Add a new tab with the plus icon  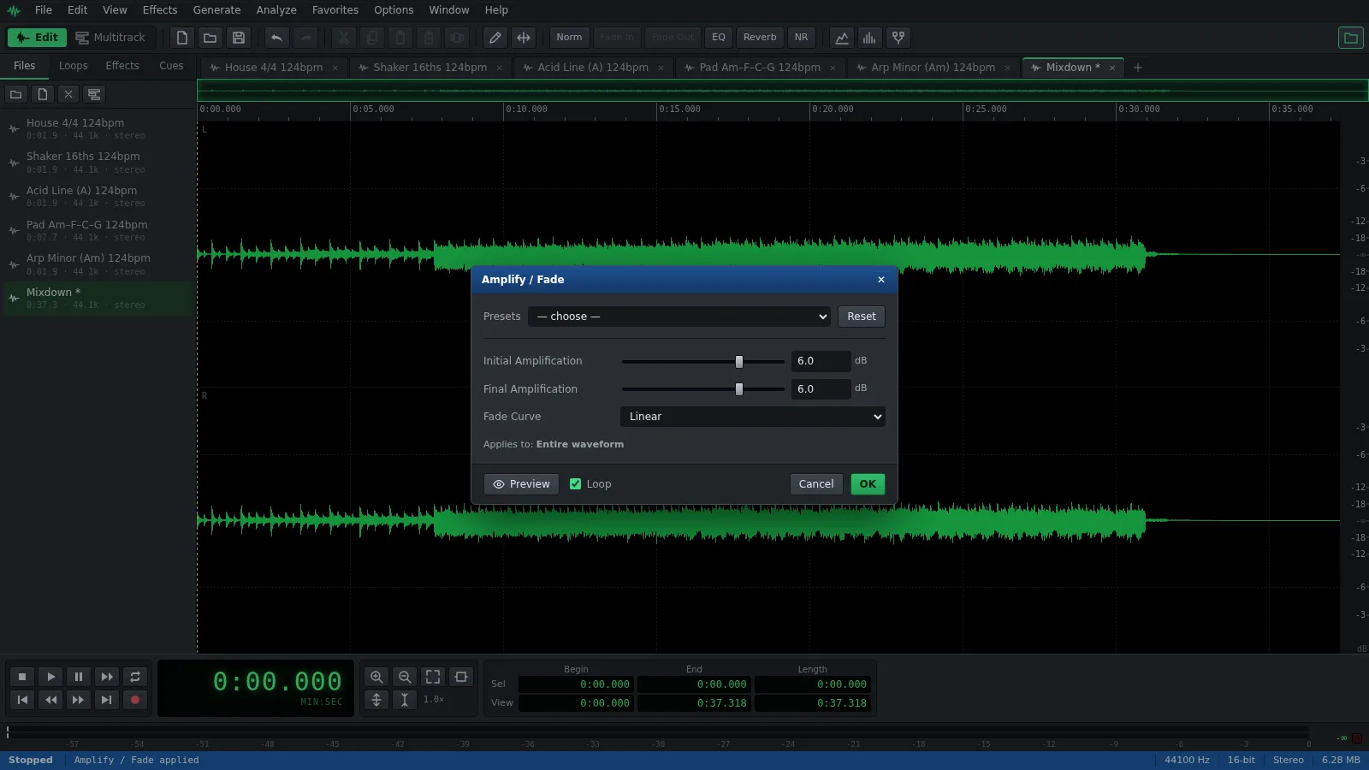1138,68
